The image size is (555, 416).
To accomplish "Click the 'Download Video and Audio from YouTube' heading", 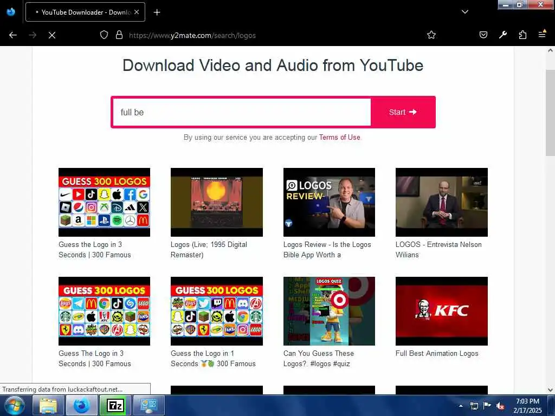I will click(x=273, y=66).
